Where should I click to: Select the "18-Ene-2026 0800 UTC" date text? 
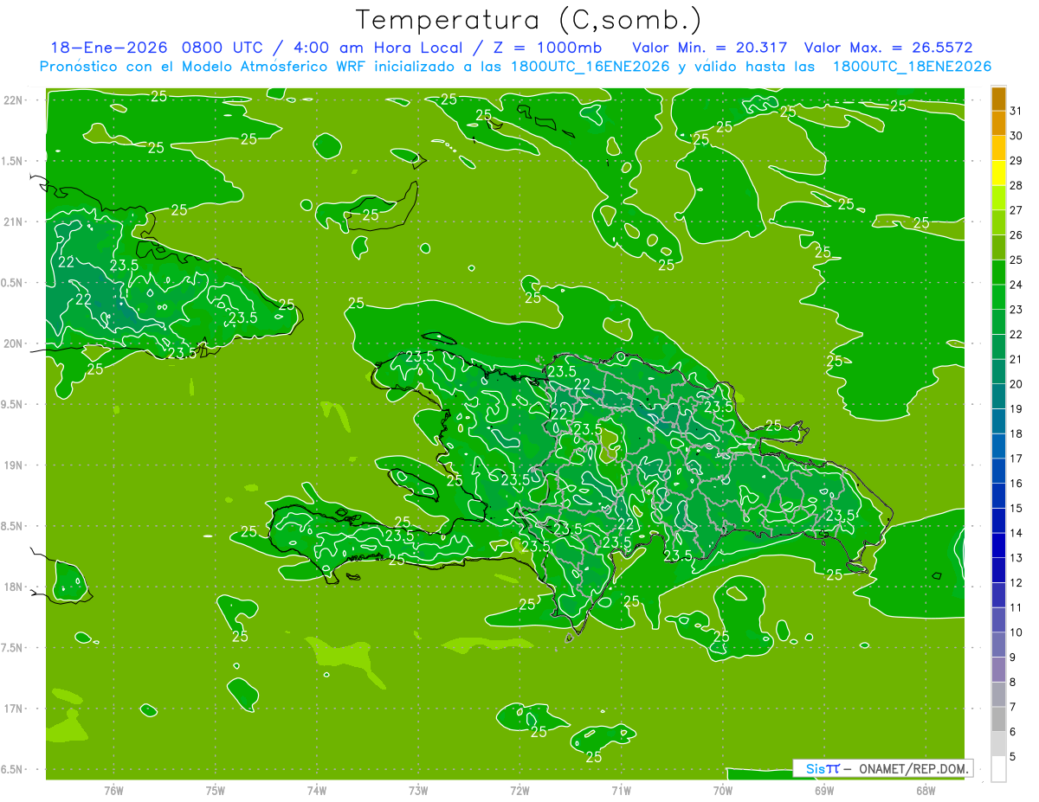click(159, 47)
